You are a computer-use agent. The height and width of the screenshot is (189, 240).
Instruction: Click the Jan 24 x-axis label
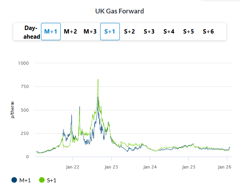coord(150,167)
